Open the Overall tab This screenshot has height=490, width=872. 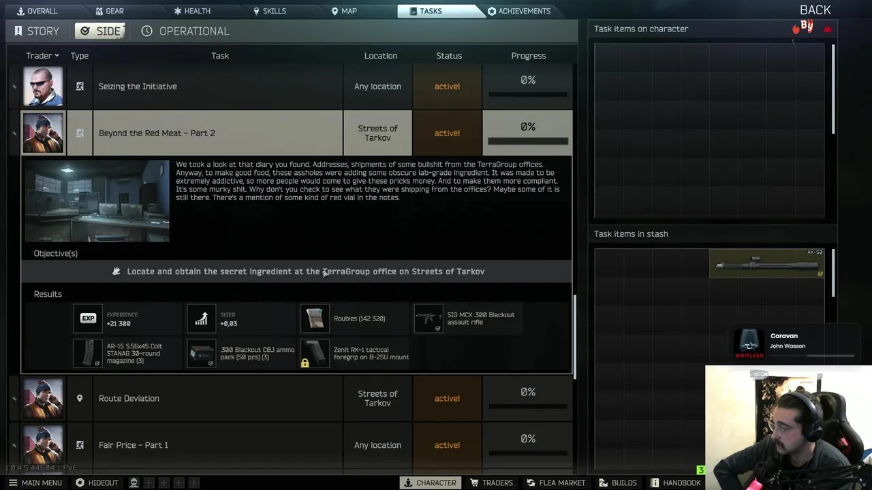coord(37,11)
